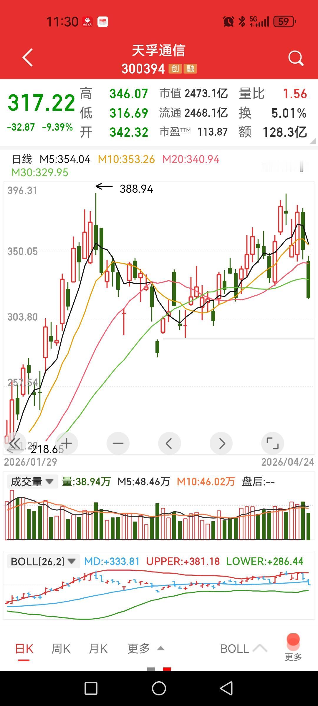Tap M10:353.26 value
This screenshot has height=706, width=318.
(x=126, y=159)
